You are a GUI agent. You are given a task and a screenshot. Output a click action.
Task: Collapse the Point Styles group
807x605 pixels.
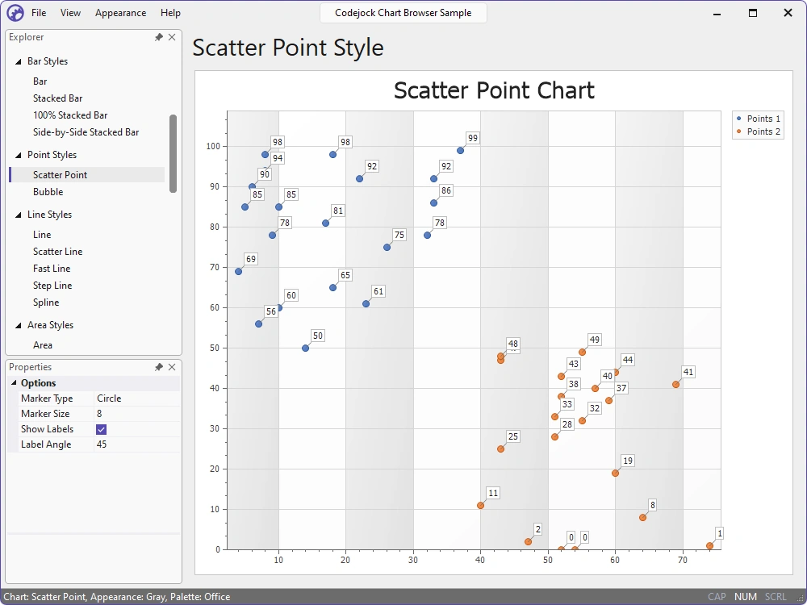pyautogui.click(x=18, y=156)
